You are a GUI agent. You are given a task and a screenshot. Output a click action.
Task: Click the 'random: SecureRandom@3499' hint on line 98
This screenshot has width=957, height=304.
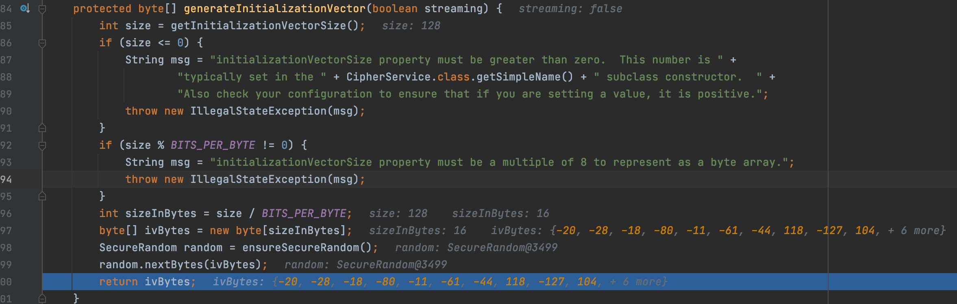(x=476, y=248)
